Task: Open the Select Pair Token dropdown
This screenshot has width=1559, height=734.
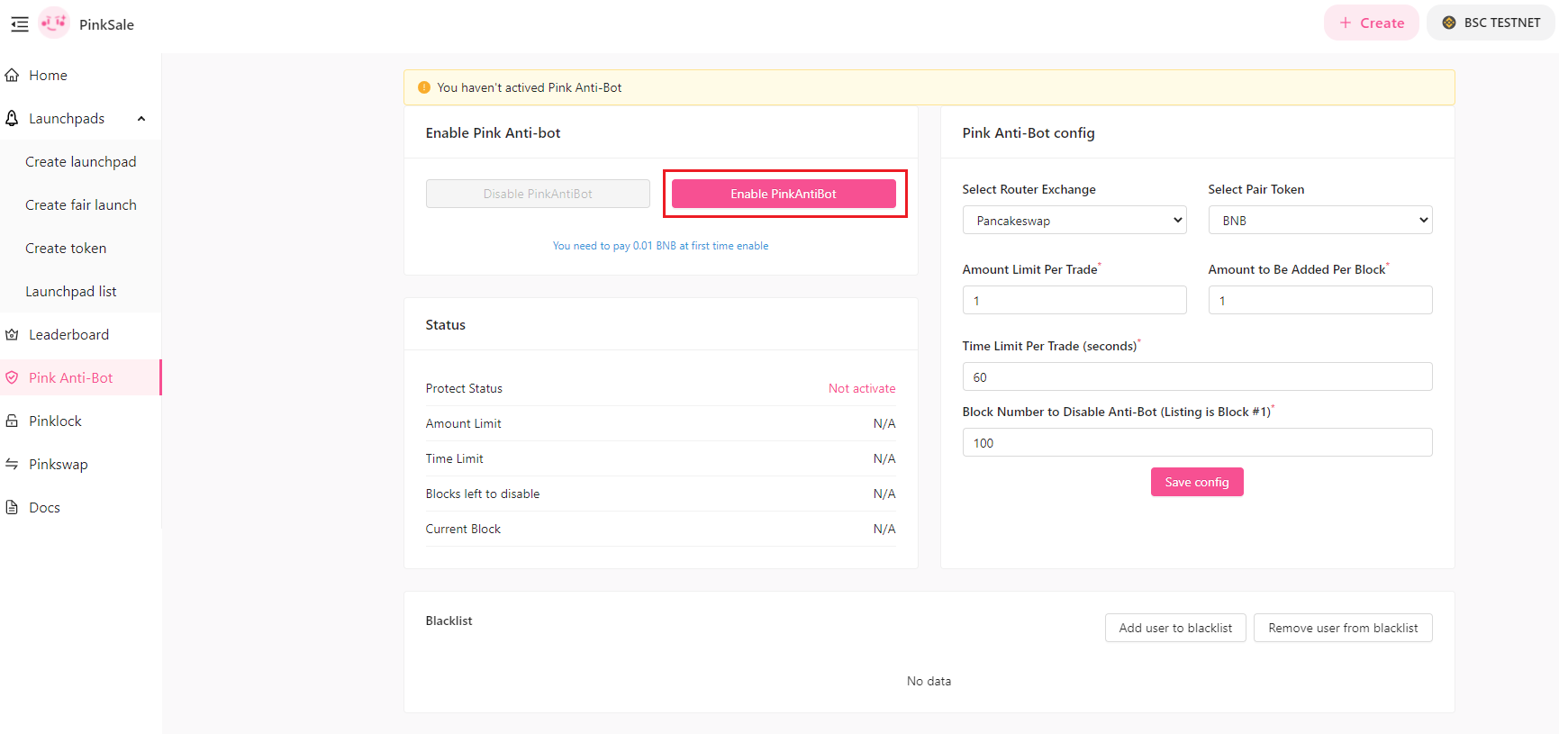Action: pyautogui.click(x=1319, y=220)
